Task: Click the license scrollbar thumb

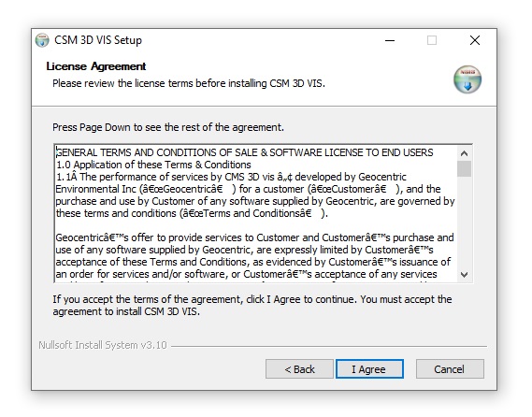Action: pos(464,168)
